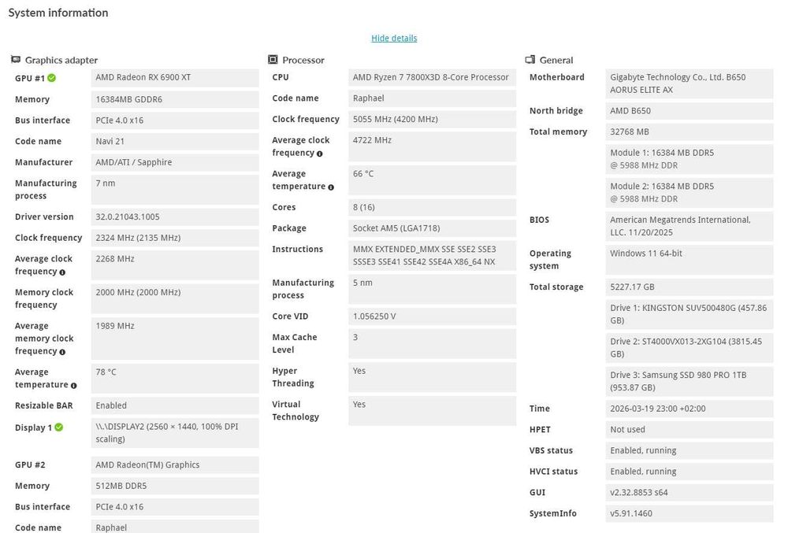The image size is (788, 533).
Task: Click the Virtual Technology label
Action: point(295,410)
